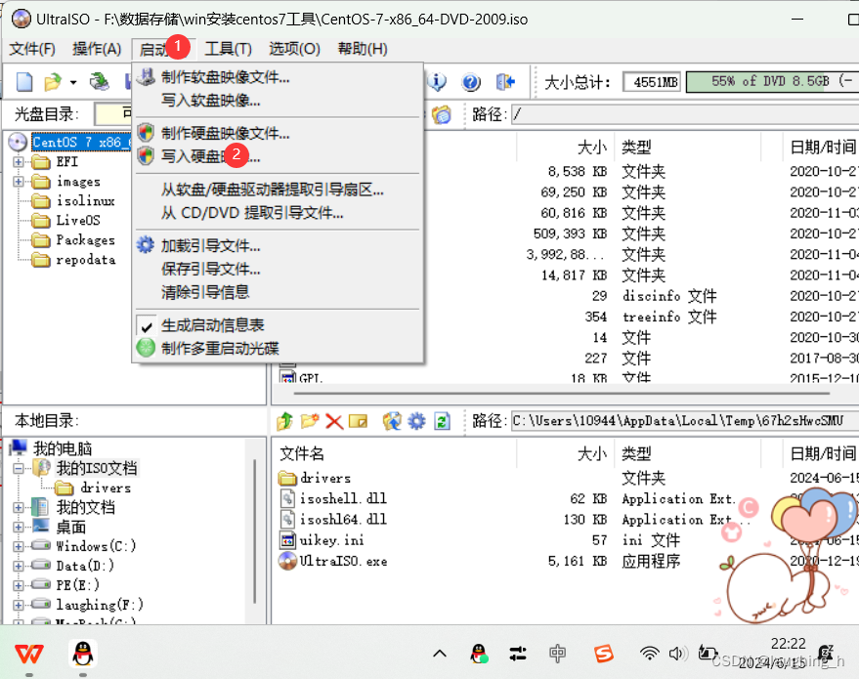Expand the laughing(F:) drive node

point(18,605)
